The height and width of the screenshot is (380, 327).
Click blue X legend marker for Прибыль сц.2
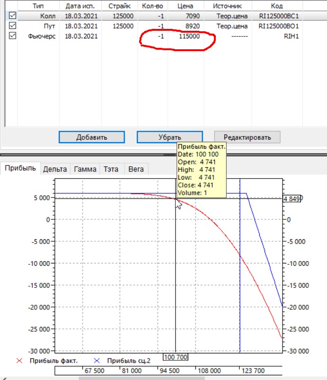click(x=97, y=361)
